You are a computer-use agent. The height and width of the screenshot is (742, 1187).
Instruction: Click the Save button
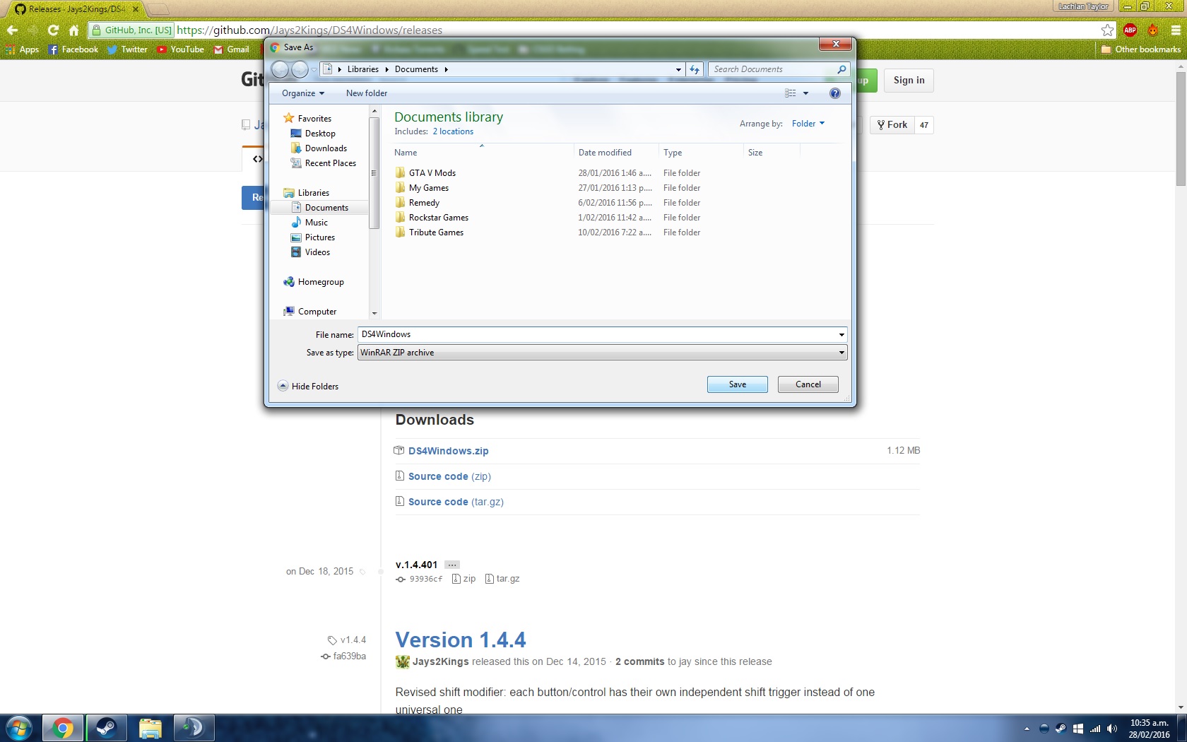point(738,384)
